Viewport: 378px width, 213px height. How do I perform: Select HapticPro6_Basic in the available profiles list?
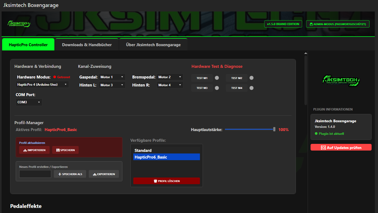click(167, 157)
